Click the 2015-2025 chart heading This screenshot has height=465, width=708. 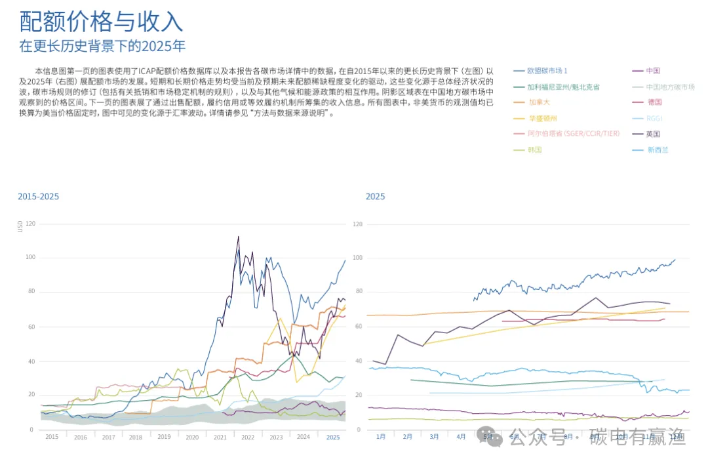(39, 197)
